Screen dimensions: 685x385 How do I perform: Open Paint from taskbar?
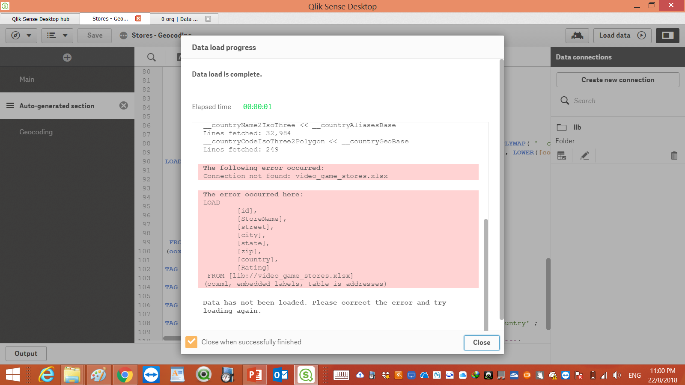point(98,375)
